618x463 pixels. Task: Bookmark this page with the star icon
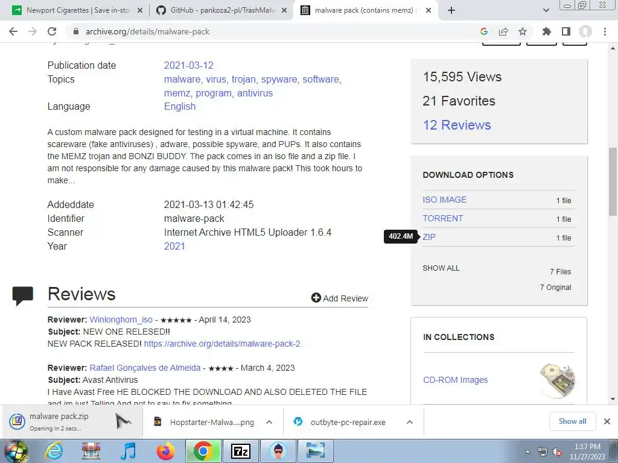tap(523, 31)
